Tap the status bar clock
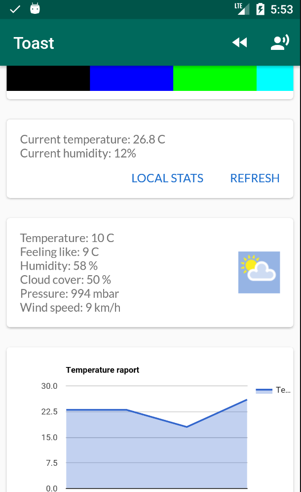The height and width of the screenshot is (492, 301). tap(282, 9)
